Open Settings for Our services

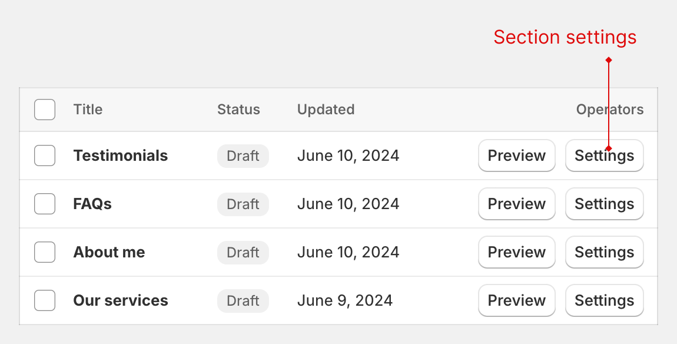click(604, 300)
